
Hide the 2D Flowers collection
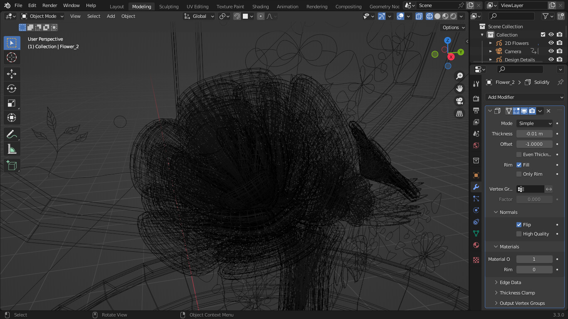(551, 43)
